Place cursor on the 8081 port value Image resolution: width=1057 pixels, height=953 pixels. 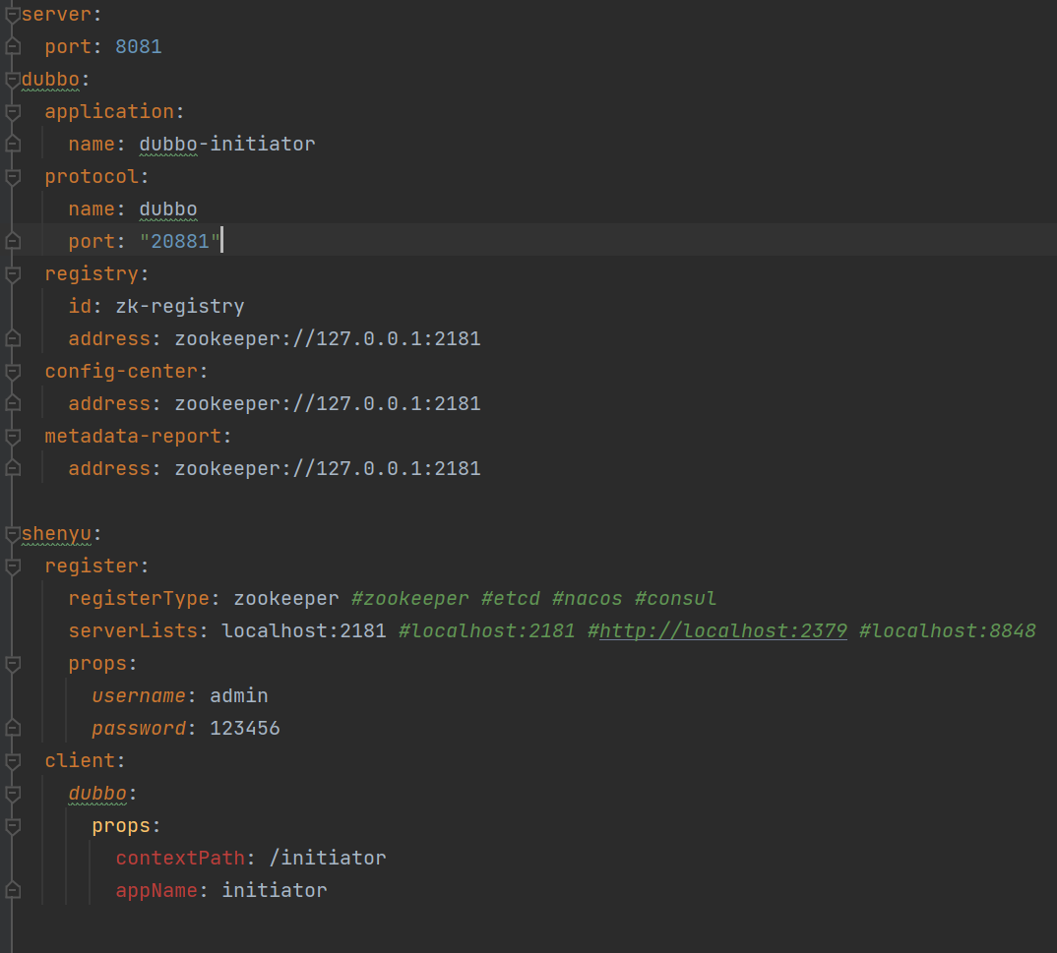click(x=138, y=46)
